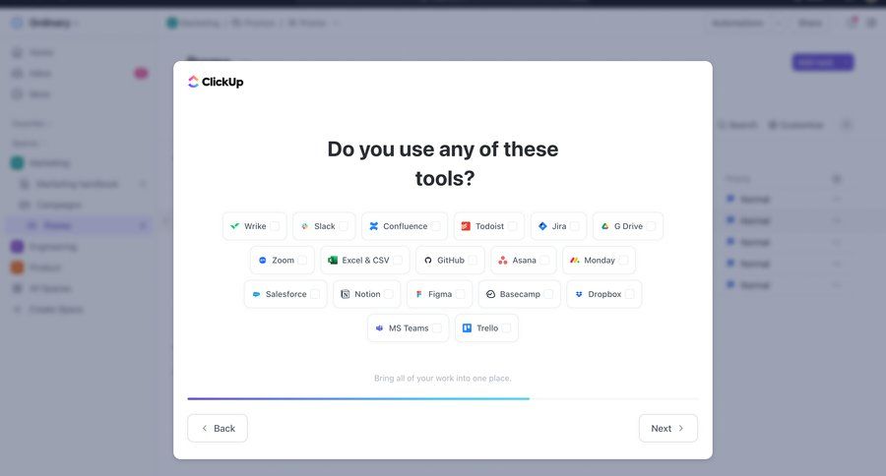Screen dimensions: 886x476
Task: Click the "Todoist" label text
Action: pyautogui.click(x=489, y=226)
